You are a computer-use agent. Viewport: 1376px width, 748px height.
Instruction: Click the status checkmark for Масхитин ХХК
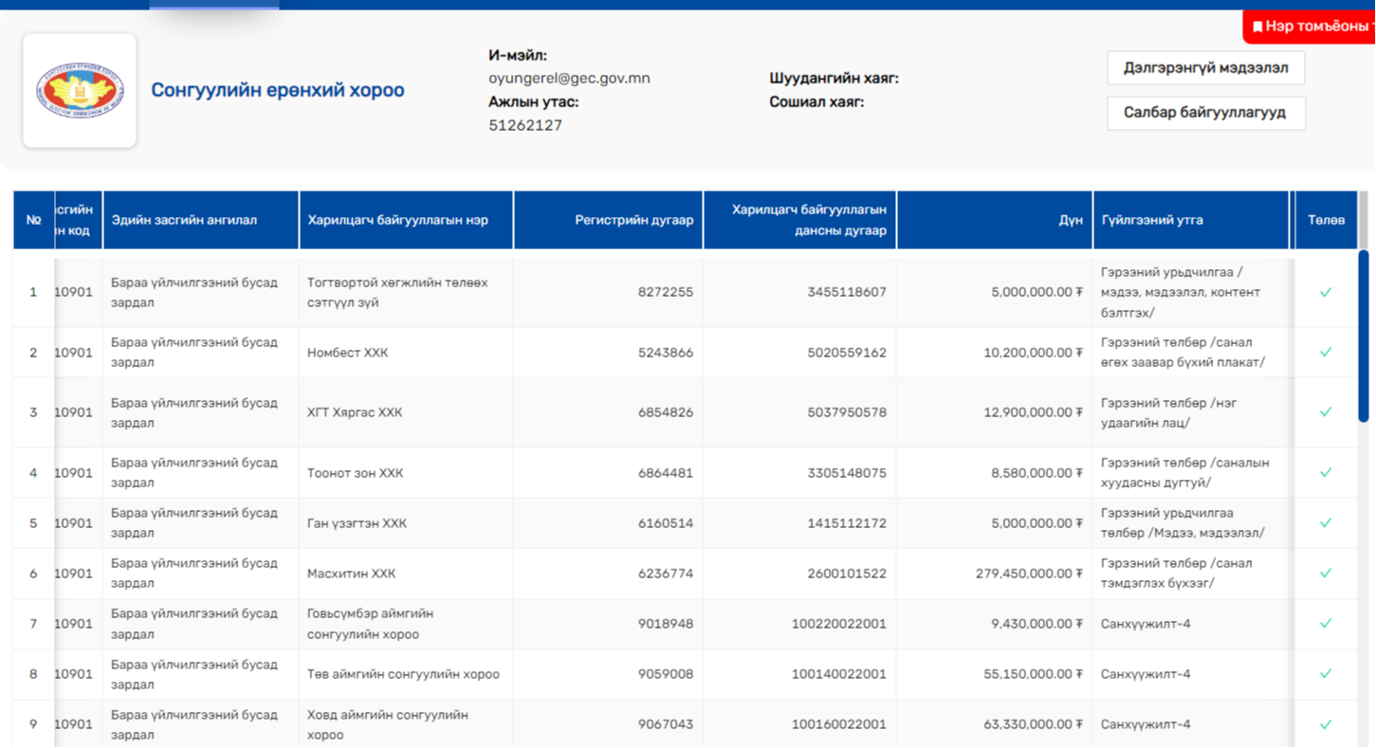[1325, 574]
